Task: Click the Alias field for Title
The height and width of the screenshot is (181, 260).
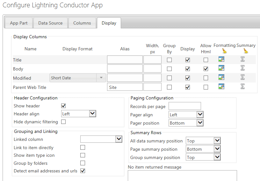Action: coord(125,60)
